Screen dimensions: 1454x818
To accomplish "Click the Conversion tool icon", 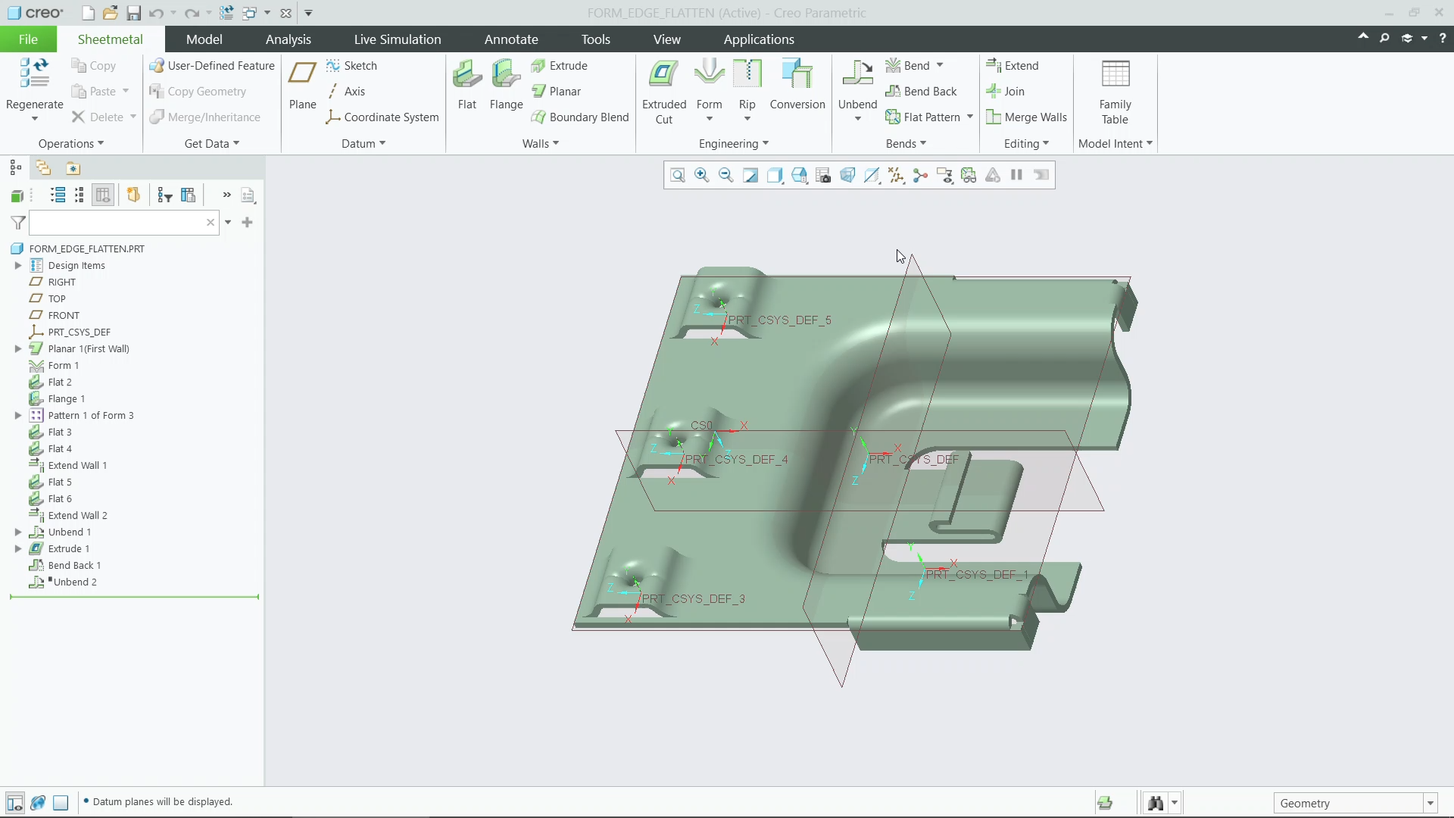I will tap(797, 85).
